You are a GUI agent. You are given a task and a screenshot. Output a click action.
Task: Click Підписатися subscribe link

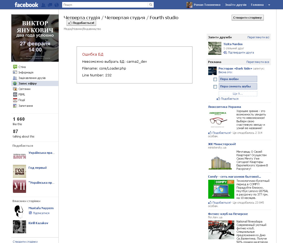point(41,213)
